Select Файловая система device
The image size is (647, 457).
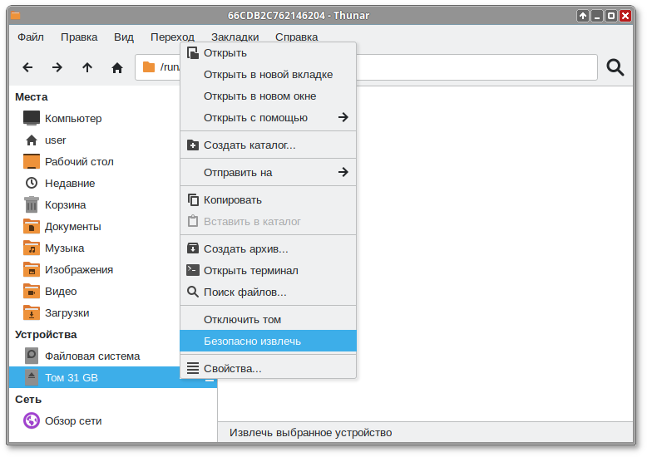point(91,356)
